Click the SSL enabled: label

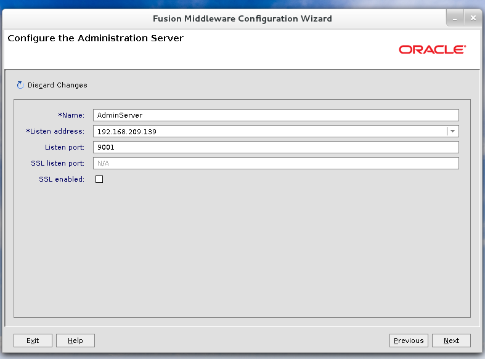[62, 179]
